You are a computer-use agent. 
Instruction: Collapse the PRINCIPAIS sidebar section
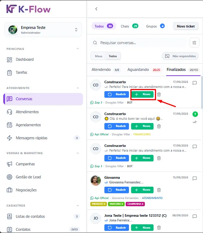tap(78, 49)
